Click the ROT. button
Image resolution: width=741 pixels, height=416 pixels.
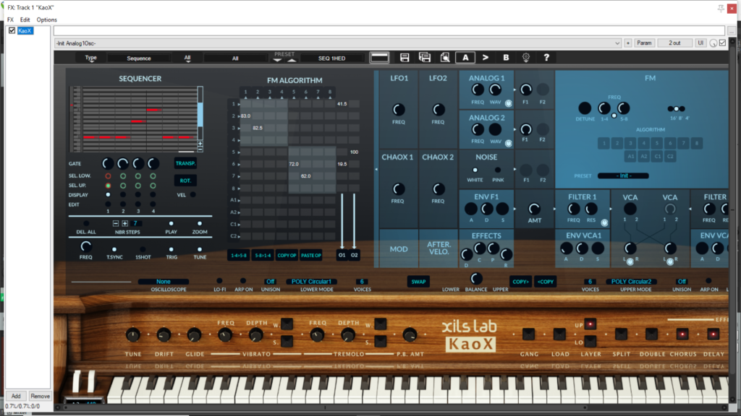coord(185,181)
